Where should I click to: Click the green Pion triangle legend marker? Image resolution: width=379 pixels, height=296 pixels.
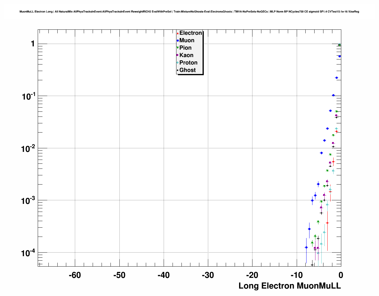[x=178, y=48]
